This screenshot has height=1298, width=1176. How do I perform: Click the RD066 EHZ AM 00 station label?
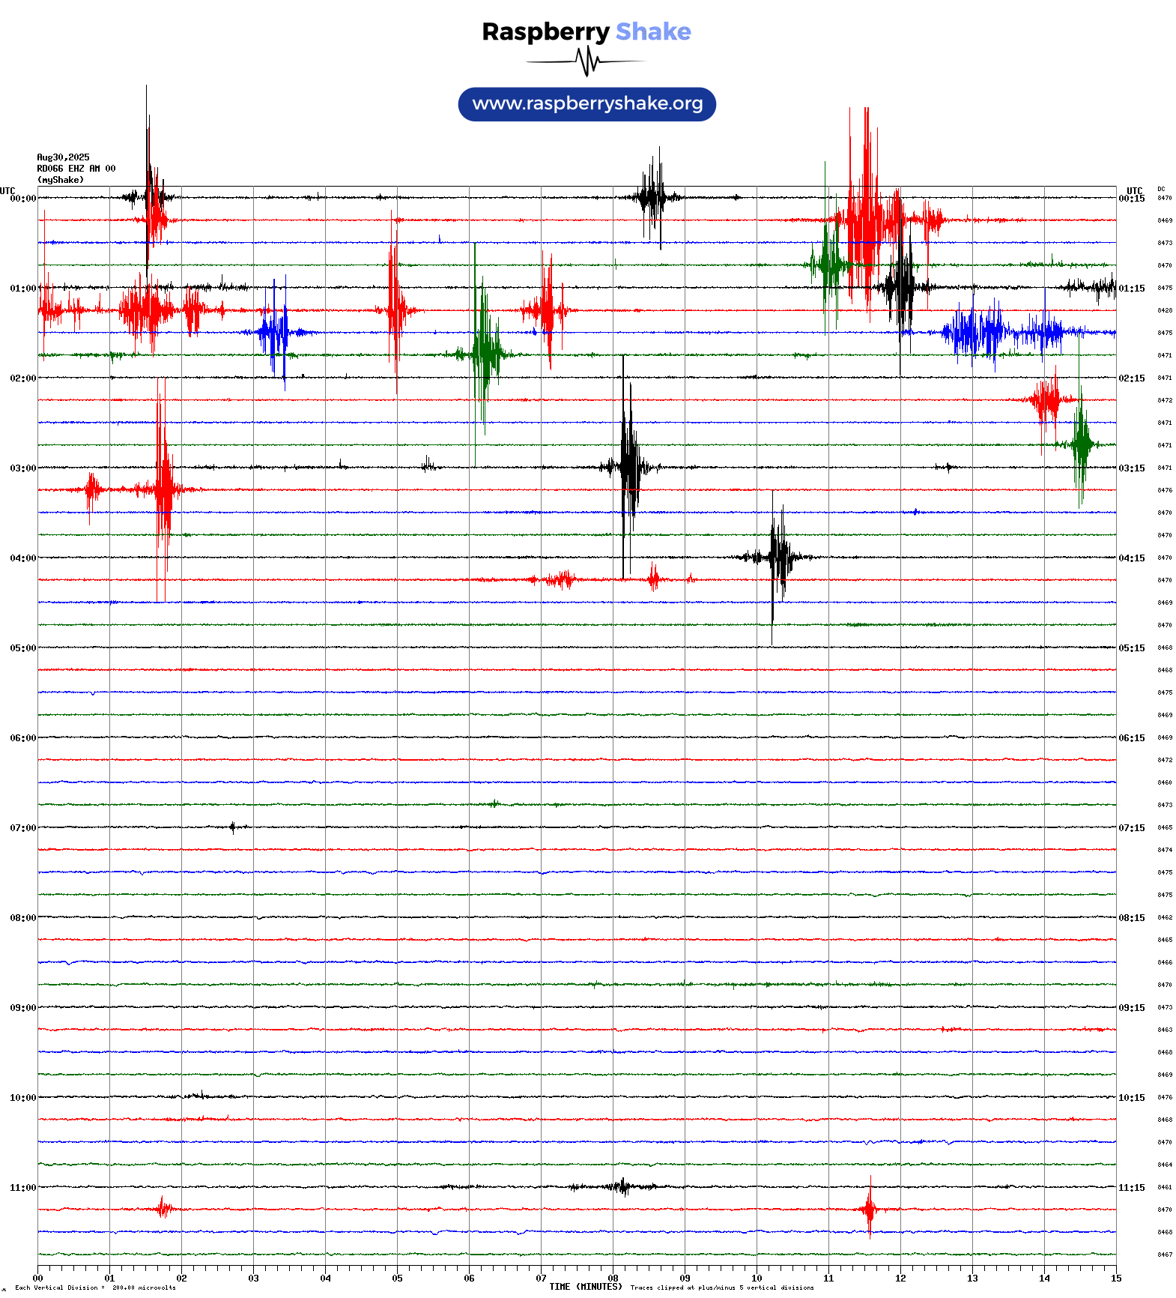[76, 169]
